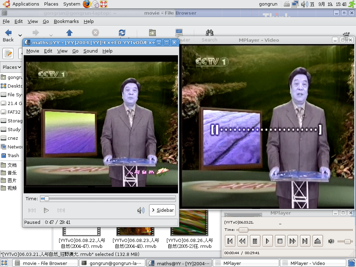
Task: Open the Applications menu in top panel
Action: coord(26,4)
